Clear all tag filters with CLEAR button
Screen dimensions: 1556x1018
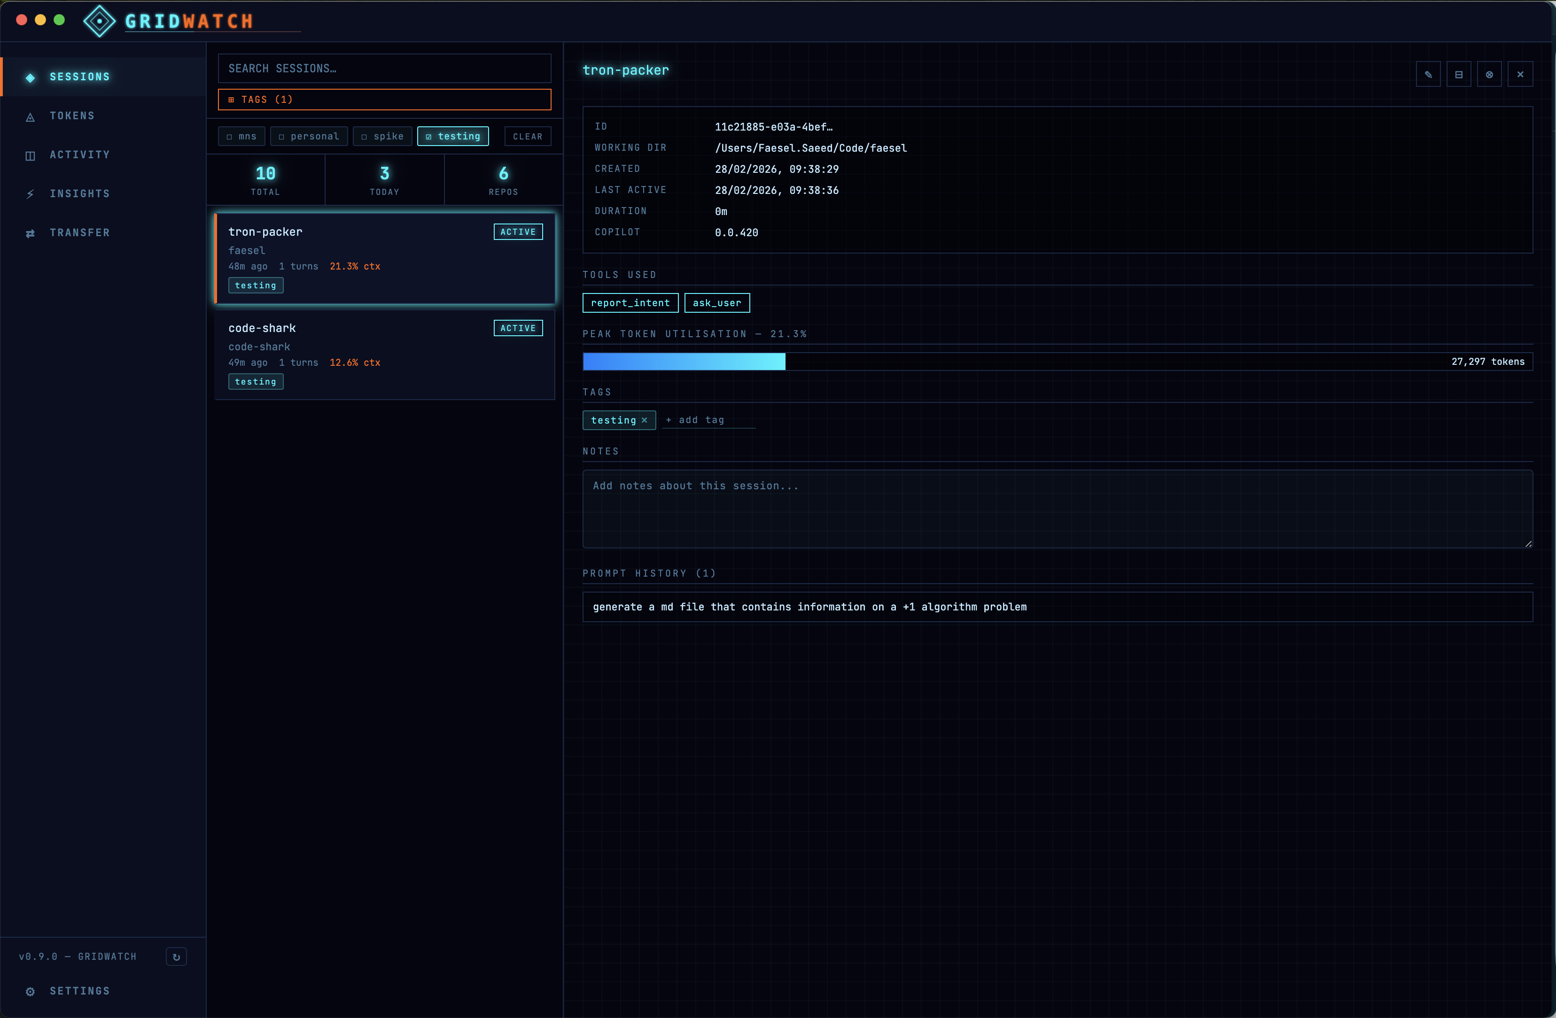[527, 136]
